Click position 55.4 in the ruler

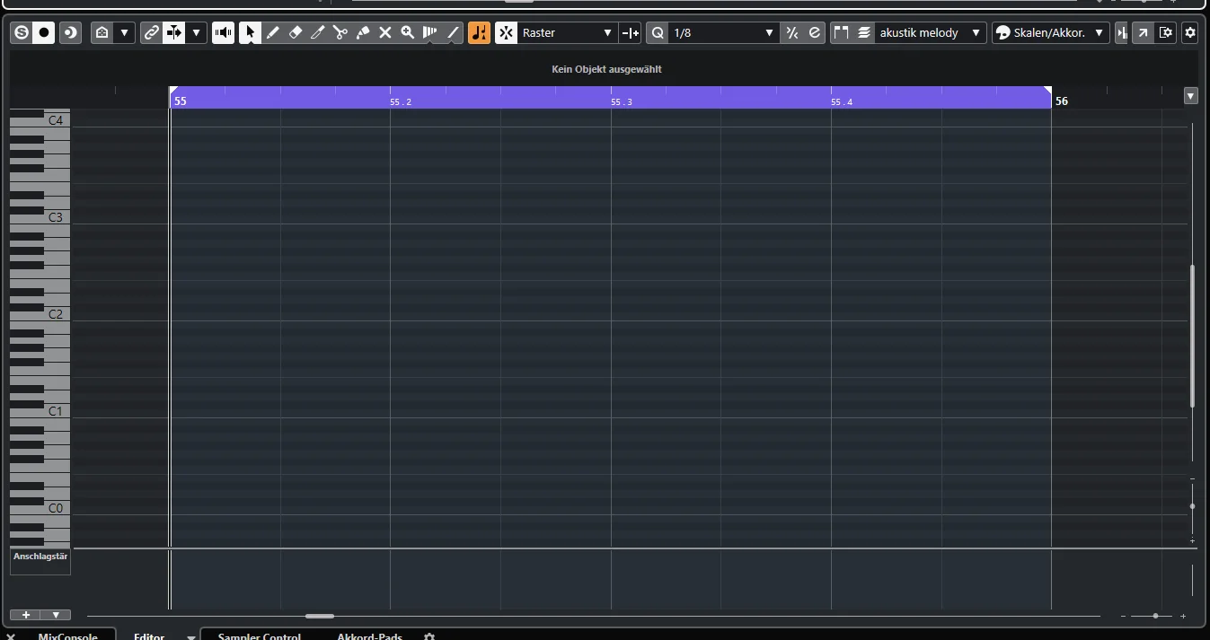(x=842, y=102)
